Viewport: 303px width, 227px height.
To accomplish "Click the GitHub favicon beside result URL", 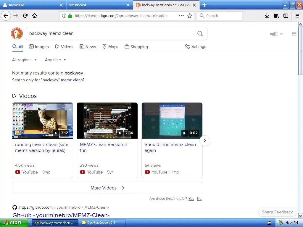I will tap(15, 207).
